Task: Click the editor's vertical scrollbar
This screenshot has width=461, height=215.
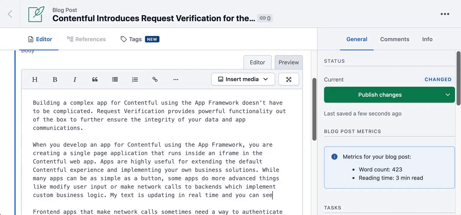Action: [x=314, y=109]
